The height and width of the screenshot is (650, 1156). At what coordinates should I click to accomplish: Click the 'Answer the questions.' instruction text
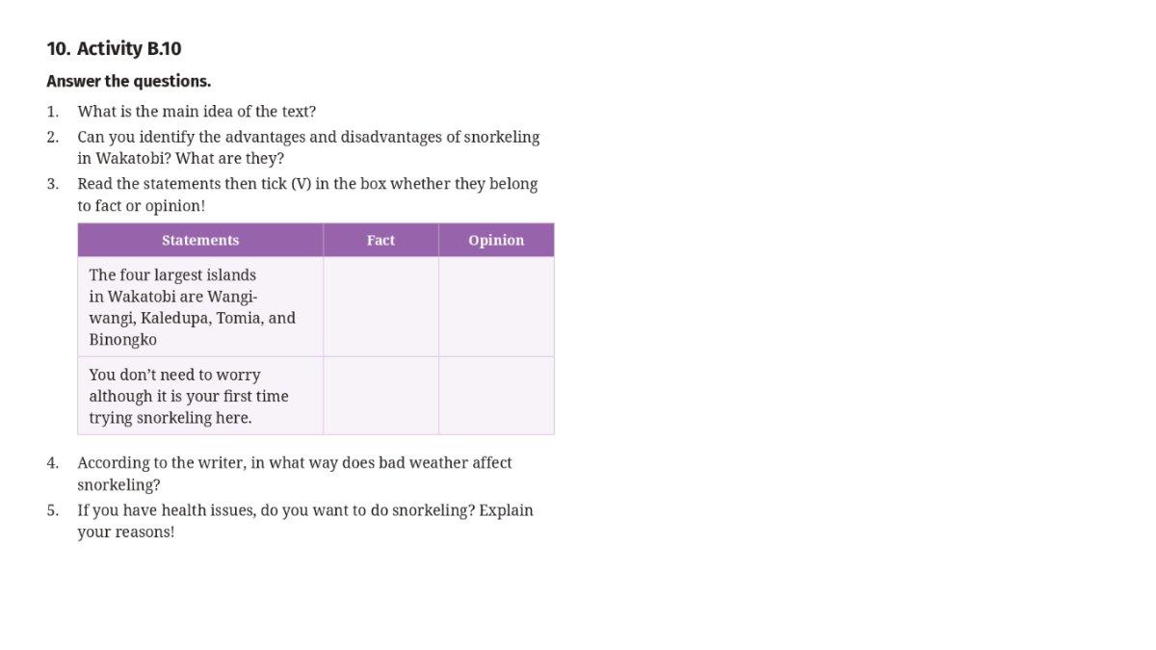pos(128,81)
